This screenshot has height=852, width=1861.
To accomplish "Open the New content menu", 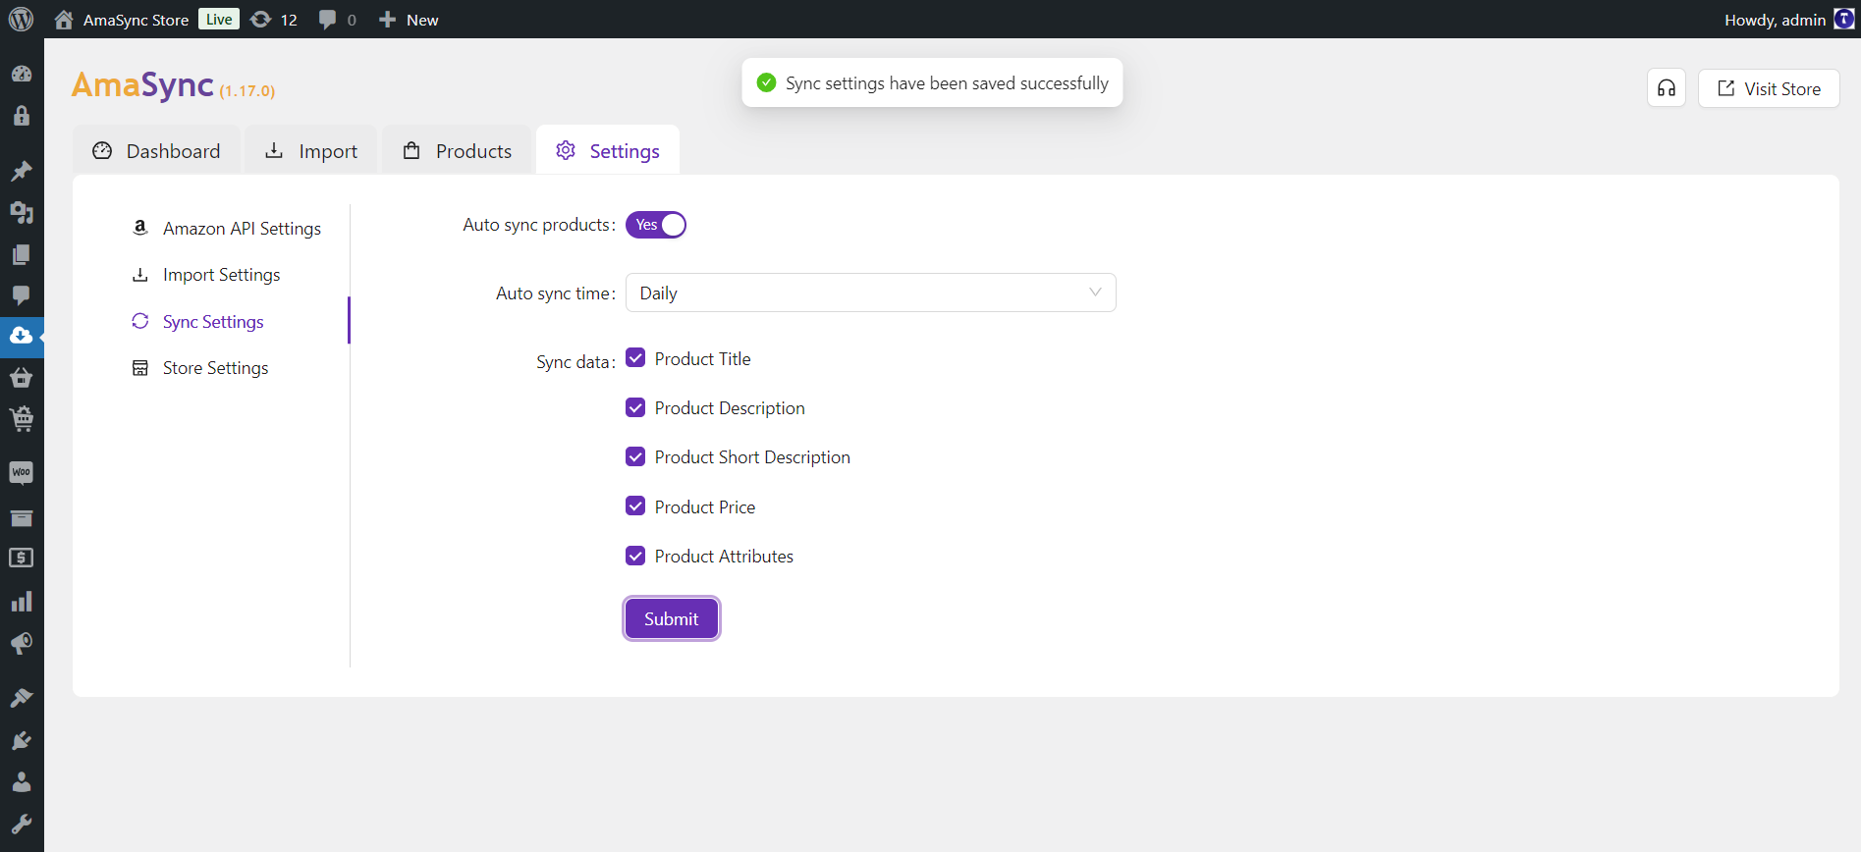I will coord(409,20).
